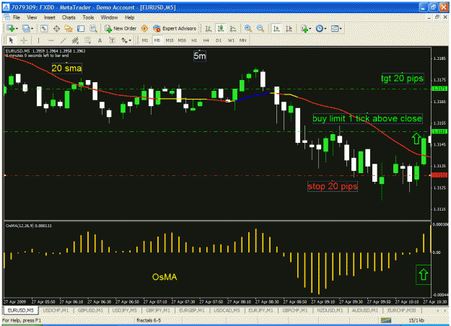Viewport: 451px width, 326px height.
Task: Click the New Chart toolbar icon
Action: point(11,28)
